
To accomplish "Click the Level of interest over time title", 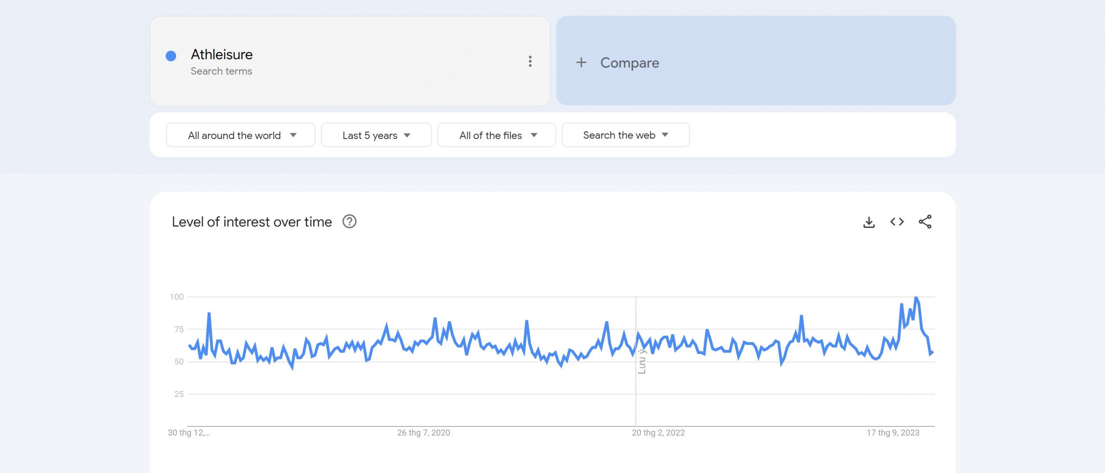I will [x=252, y=222].
